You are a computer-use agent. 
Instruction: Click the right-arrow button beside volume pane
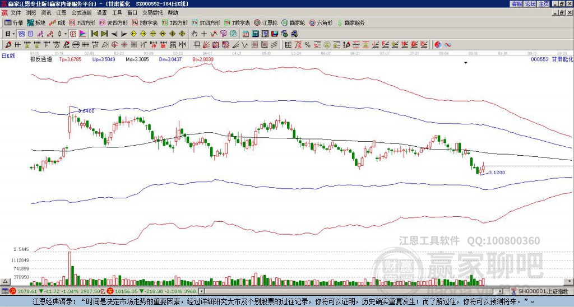coord(570,281)
